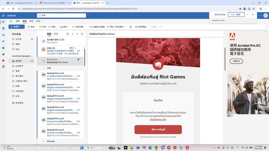The image size is (269, 151).
Task: Open the 安達人壽 sponsored email
Action: 60,51
